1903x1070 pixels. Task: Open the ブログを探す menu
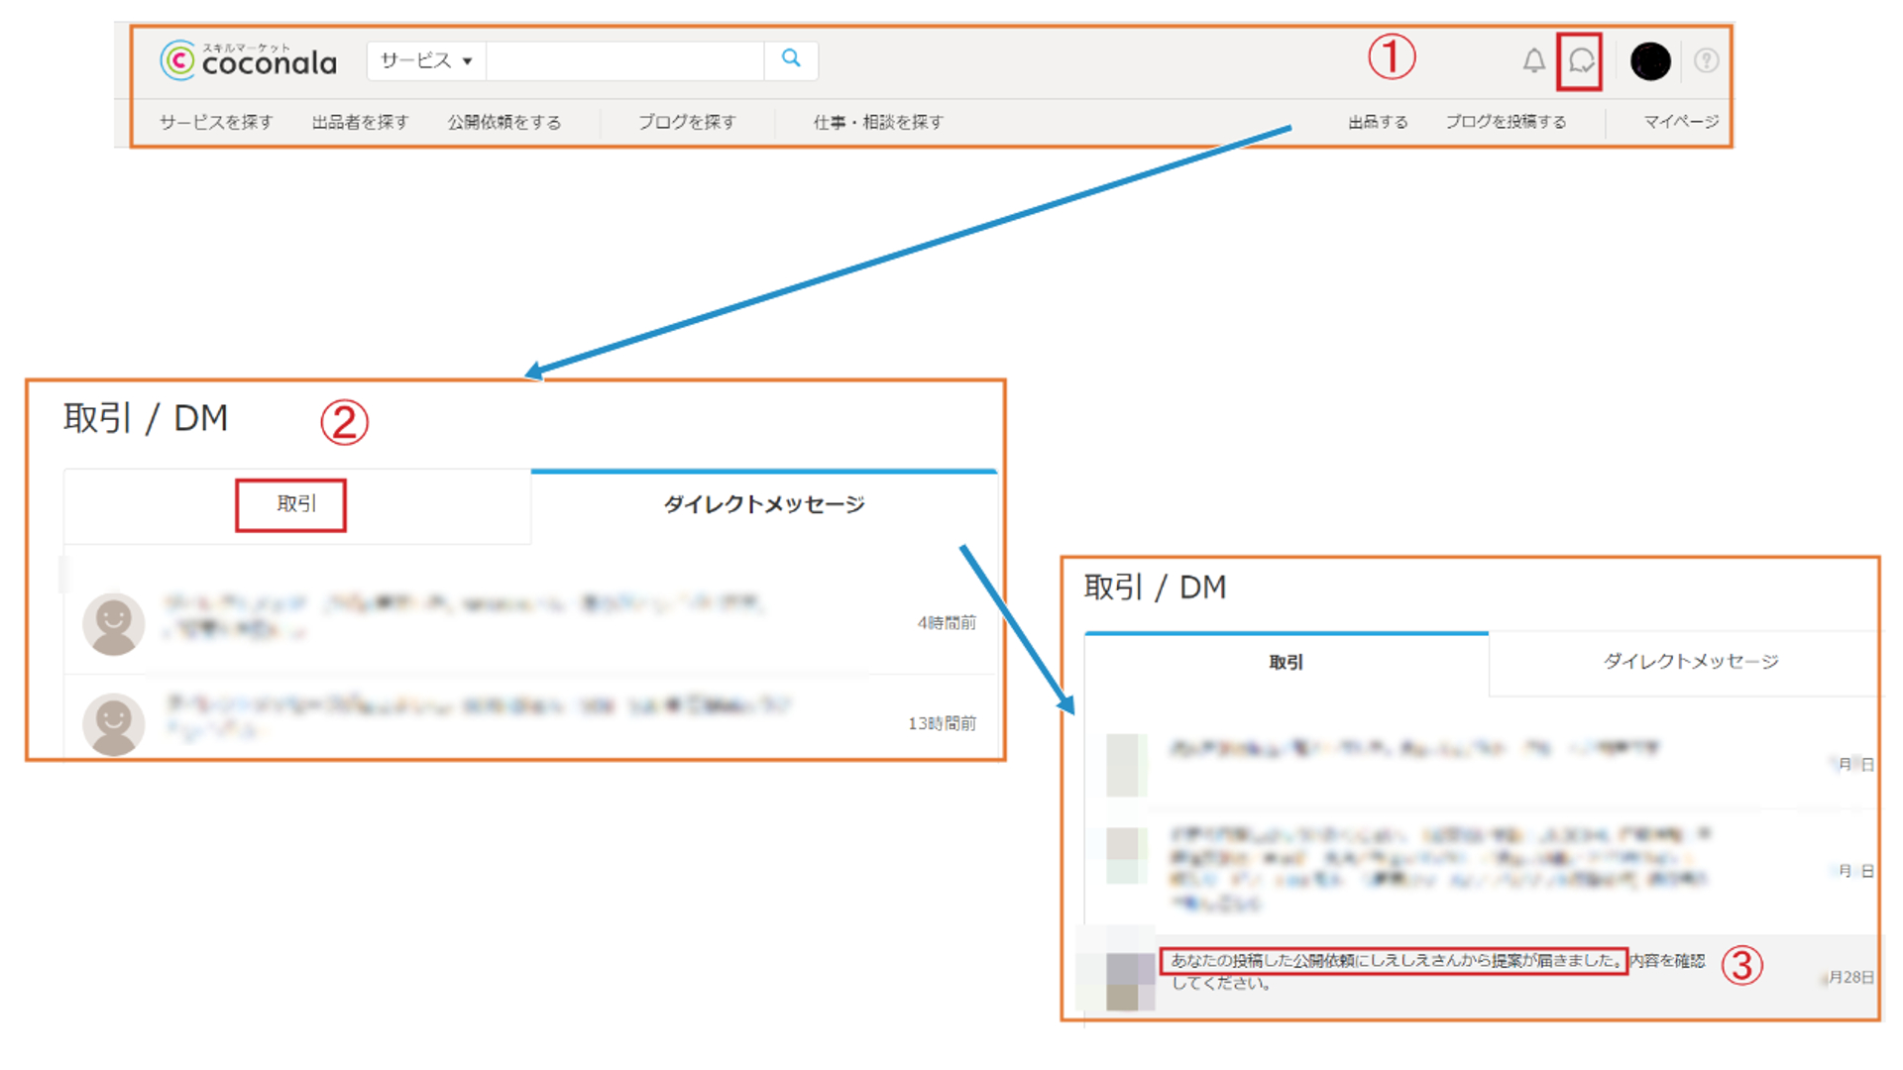686,122
